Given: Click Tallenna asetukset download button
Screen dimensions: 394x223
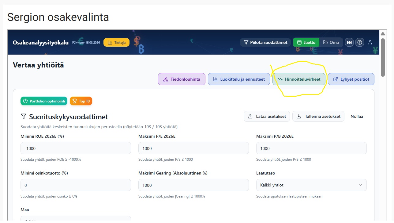Looking at the screenshot, I should click(x=318, y=116).
